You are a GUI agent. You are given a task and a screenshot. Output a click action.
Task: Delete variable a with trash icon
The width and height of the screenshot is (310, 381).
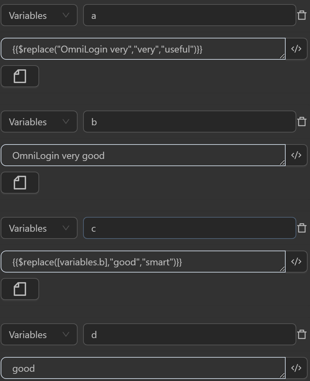click(x=302, y=15)
